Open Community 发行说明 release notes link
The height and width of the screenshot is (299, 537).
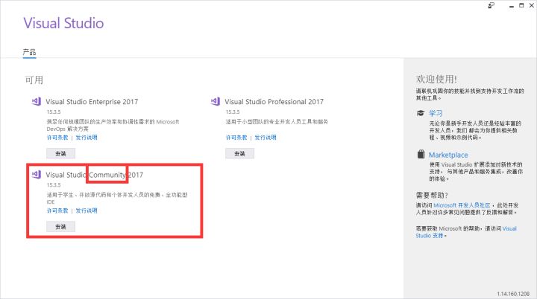[x=87, y=210]
